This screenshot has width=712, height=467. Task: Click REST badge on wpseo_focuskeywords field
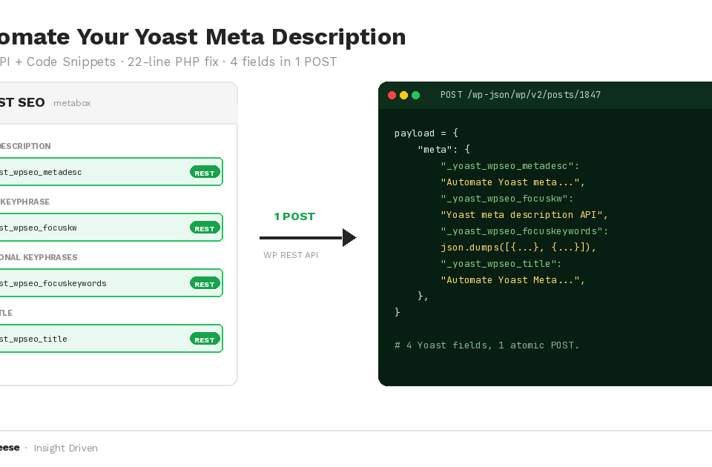pos(205,284)
